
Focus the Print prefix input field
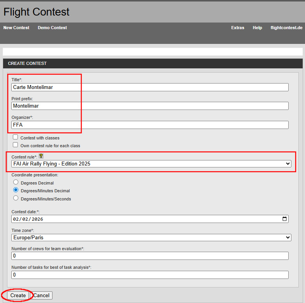click(150, 106)
